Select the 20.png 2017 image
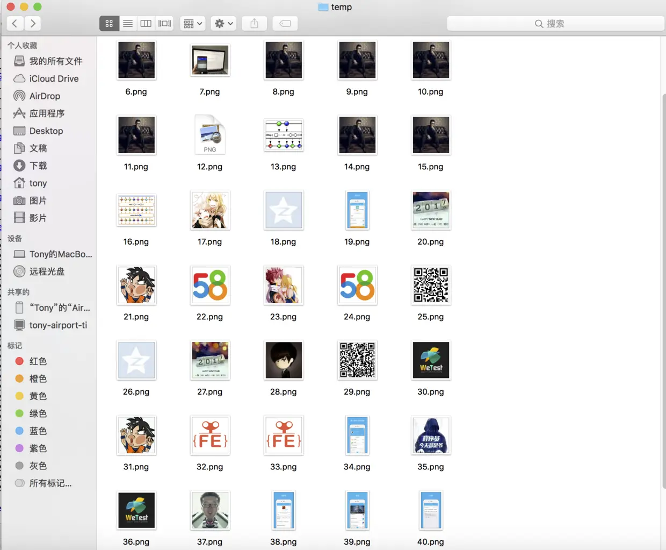The image size is (666, 550). coord(431,210)
